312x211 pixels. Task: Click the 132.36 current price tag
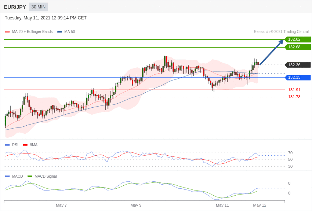point(298,65)
